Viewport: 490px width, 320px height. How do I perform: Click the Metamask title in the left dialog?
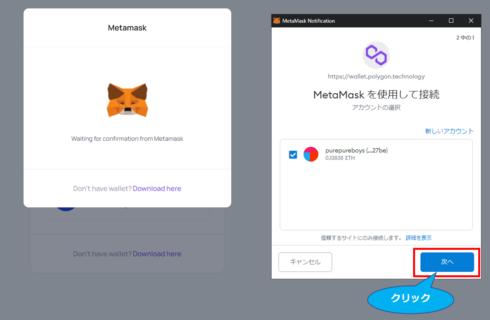pyautogui.click(x=127, y=28)
